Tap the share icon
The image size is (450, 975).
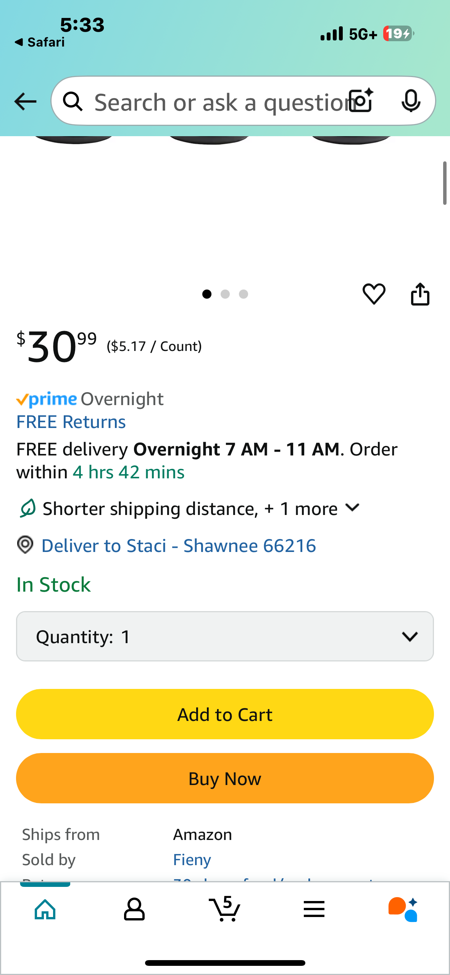(420, 294)
